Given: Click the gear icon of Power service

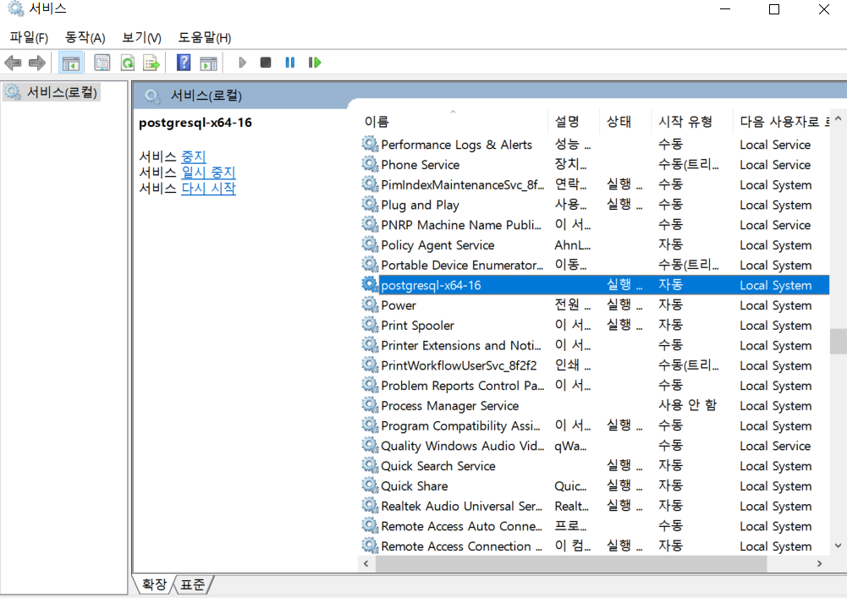Looking at the screenshot, I should coord(370,304).
